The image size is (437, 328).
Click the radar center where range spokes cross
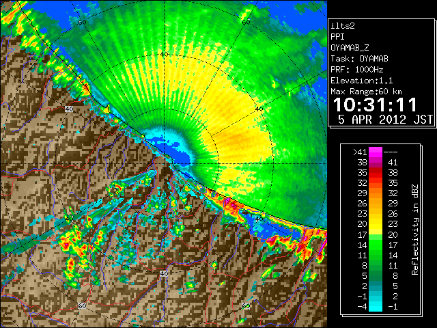click(164, 164)
